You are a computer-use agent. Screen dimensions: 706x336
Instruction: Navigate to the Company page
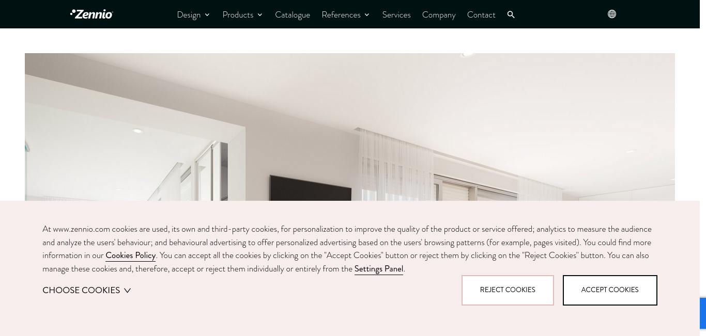pos(439,15)
